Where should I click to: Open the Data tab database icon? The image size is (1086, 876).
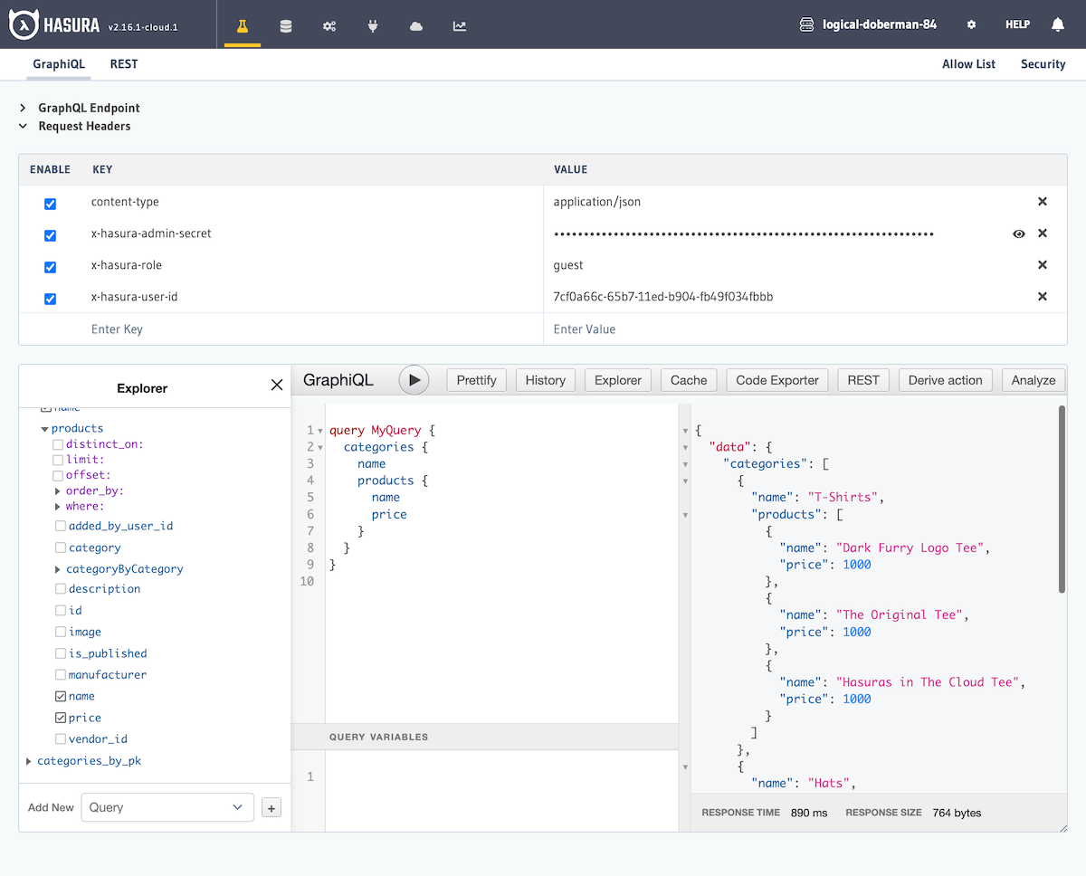click(286, 25)
